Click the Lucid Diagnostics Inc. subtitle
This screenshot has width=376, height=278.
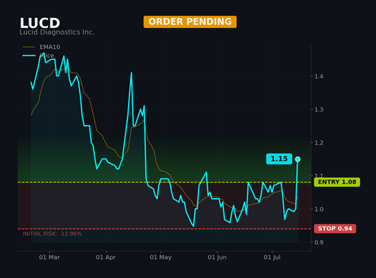pyautogui.click(x=57, y=32)
